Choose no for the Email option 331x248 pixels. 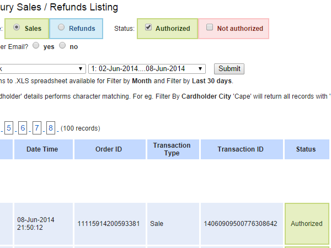coord(62,46)
